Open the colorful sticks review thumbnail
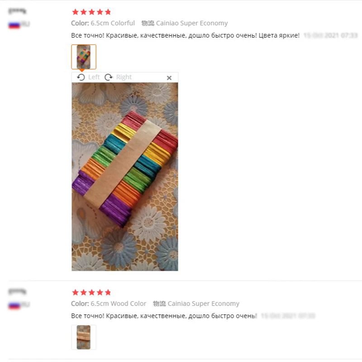This screenshot has width=362, height=362. (x=84, y=57)
